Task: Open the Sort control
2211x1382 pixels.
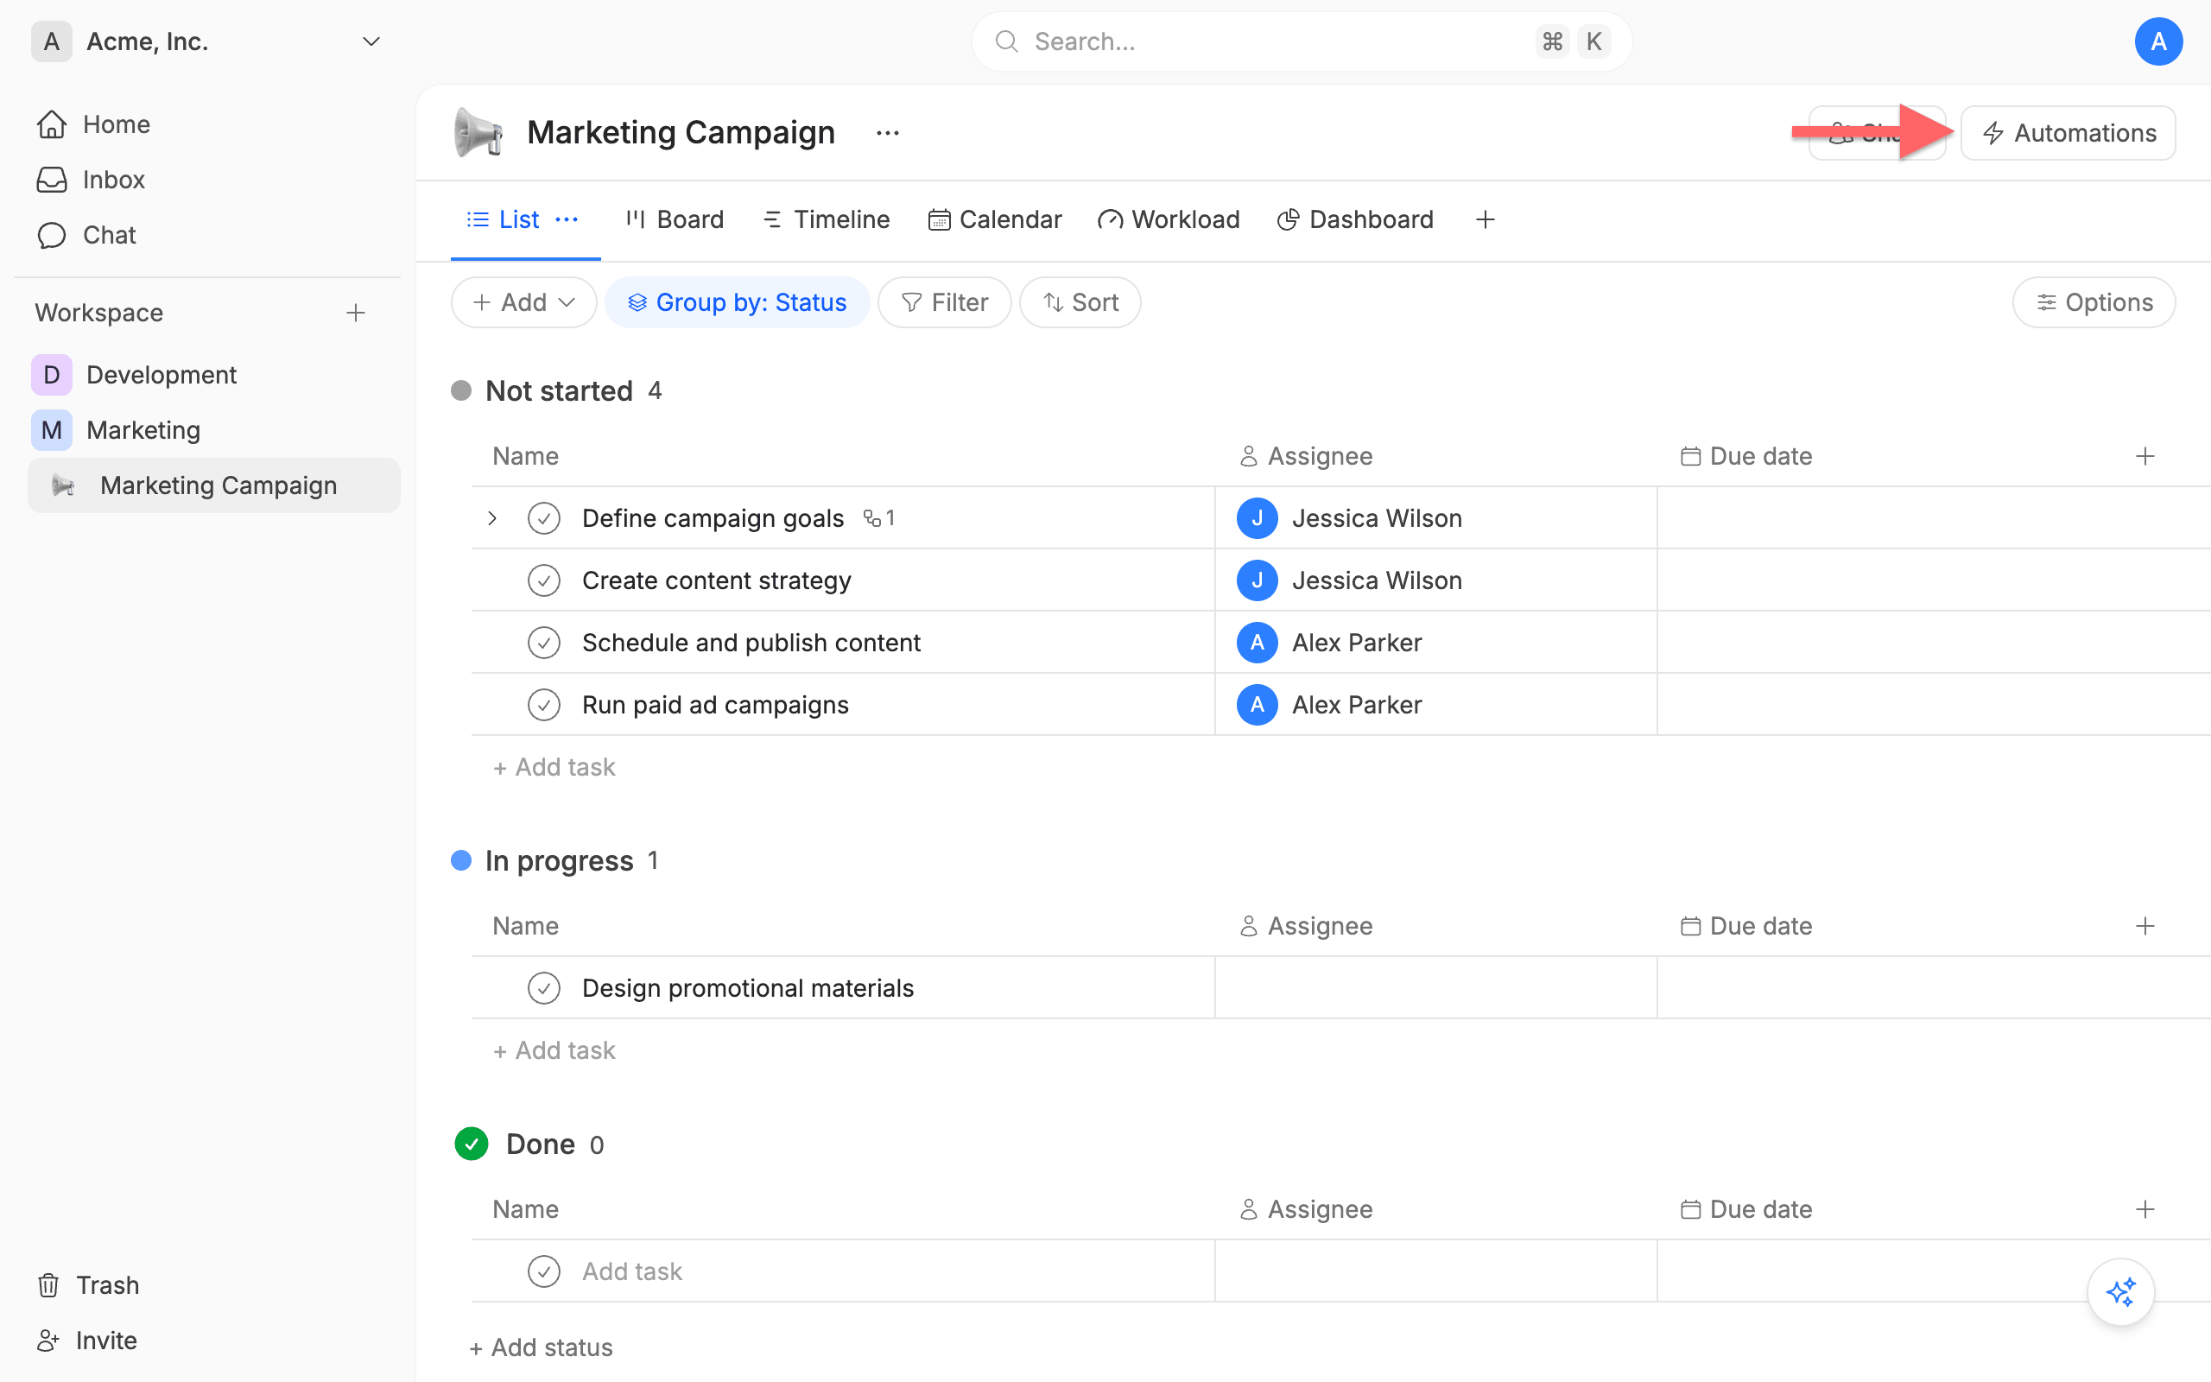Action: [1080, 302]
